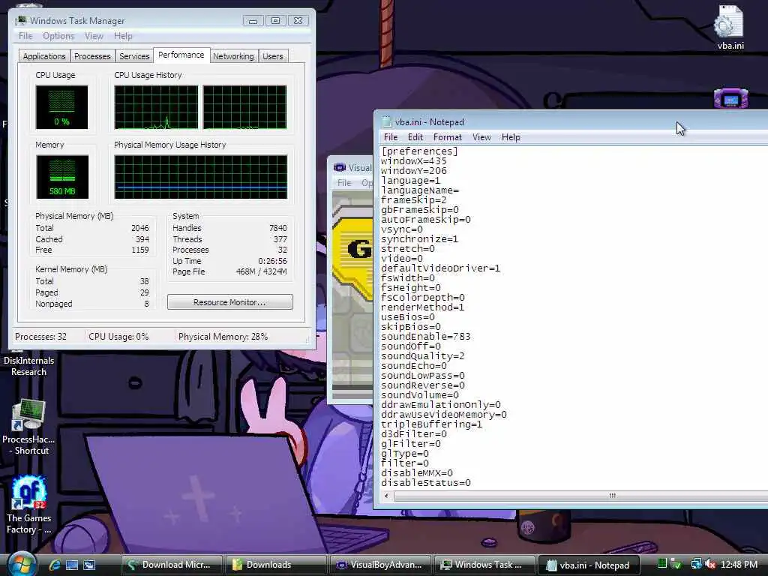This screenshot has width=768, height=576.
Task: Click the second CPU Usage History graph
Action: coord(245,107)
